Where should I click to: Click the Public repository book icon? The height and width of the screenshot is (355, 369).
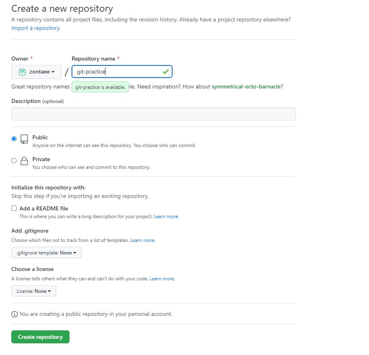click(24, 139)
